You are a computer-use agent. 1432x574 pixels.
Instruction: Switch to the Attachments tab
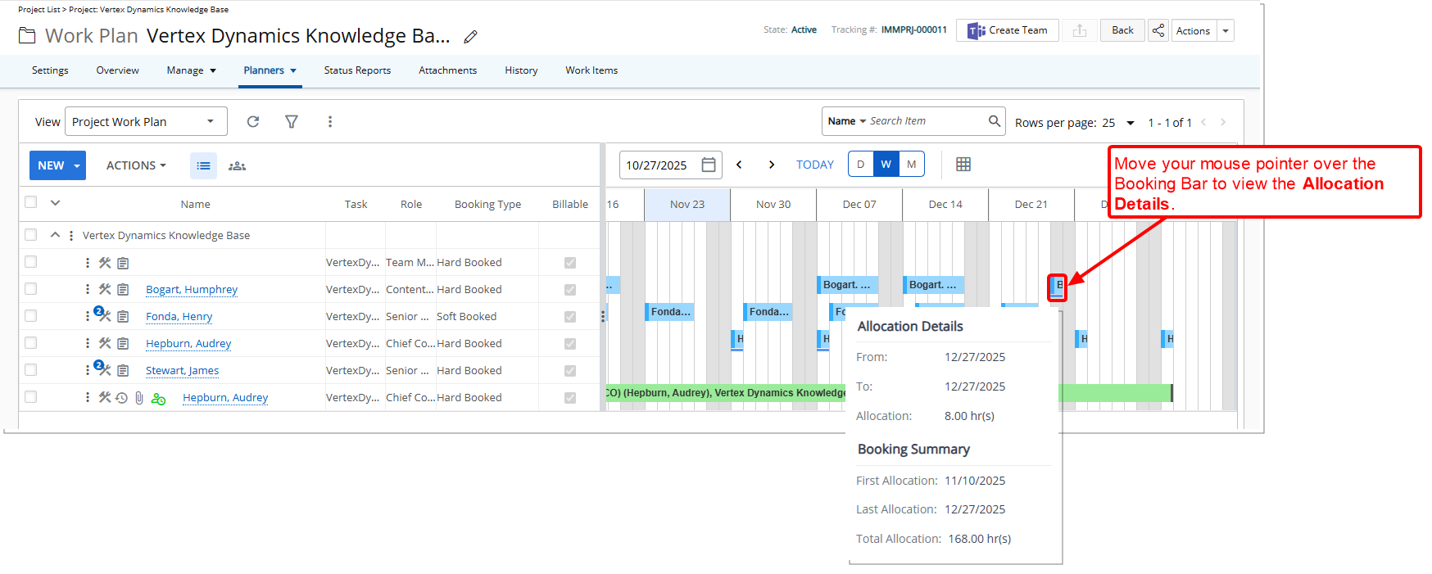pyautogui.click(x=447, y=70)
